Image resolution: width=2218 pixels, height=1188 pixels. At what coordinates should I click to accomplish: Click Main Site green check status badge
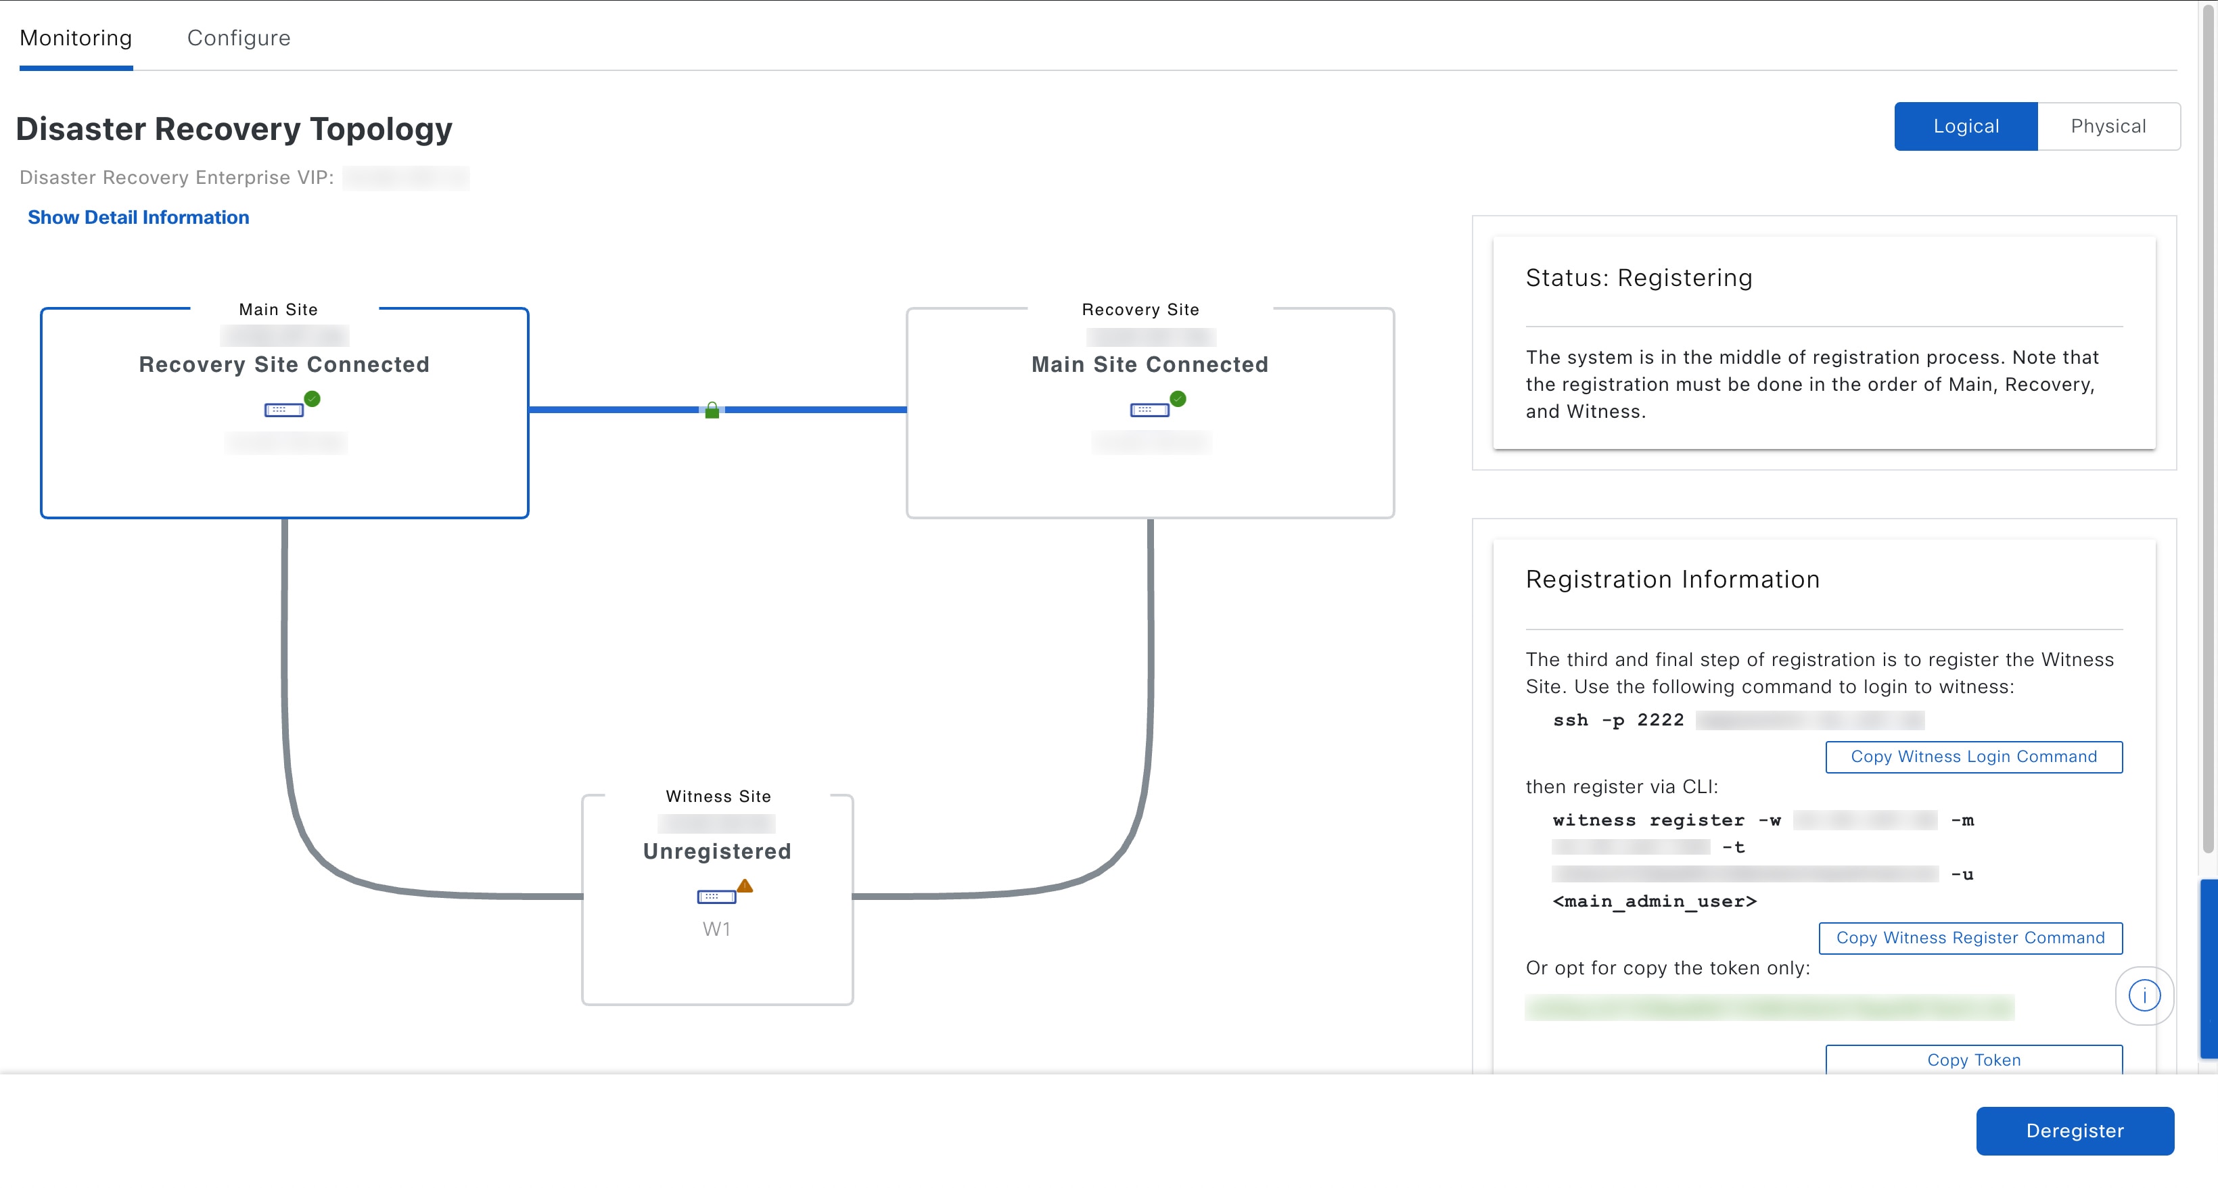[313, 398]
